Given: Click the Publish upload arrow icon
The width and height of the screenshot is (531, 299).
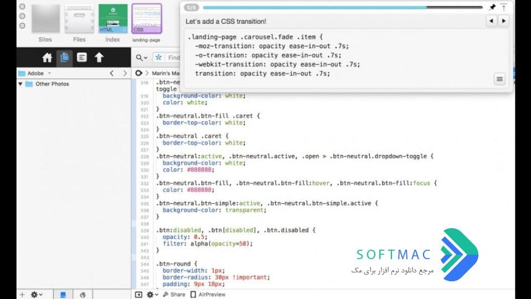Looking at the screenshot, I should point(99,57).
